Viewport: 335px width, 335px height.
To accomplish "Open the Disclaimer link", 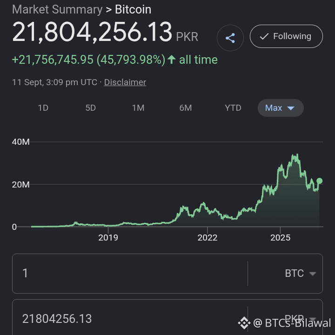I will [x=125, y=82].
